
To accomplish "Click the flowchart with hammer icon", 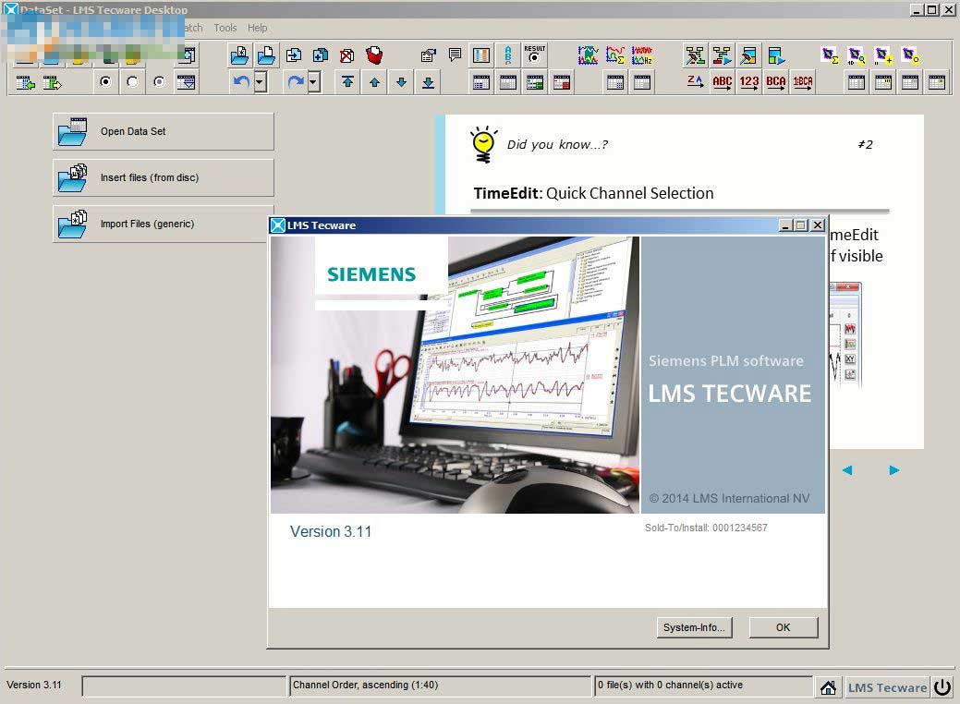I will point(695,55).
